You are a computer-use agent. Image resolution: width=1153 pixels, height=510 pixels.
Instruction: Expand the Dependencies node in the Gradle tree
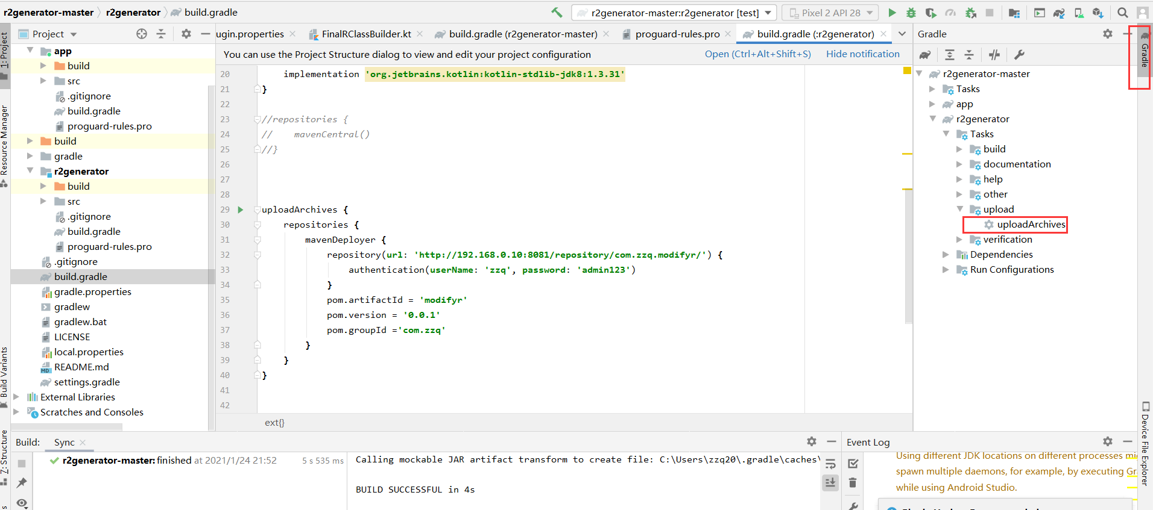coord(946,254)
